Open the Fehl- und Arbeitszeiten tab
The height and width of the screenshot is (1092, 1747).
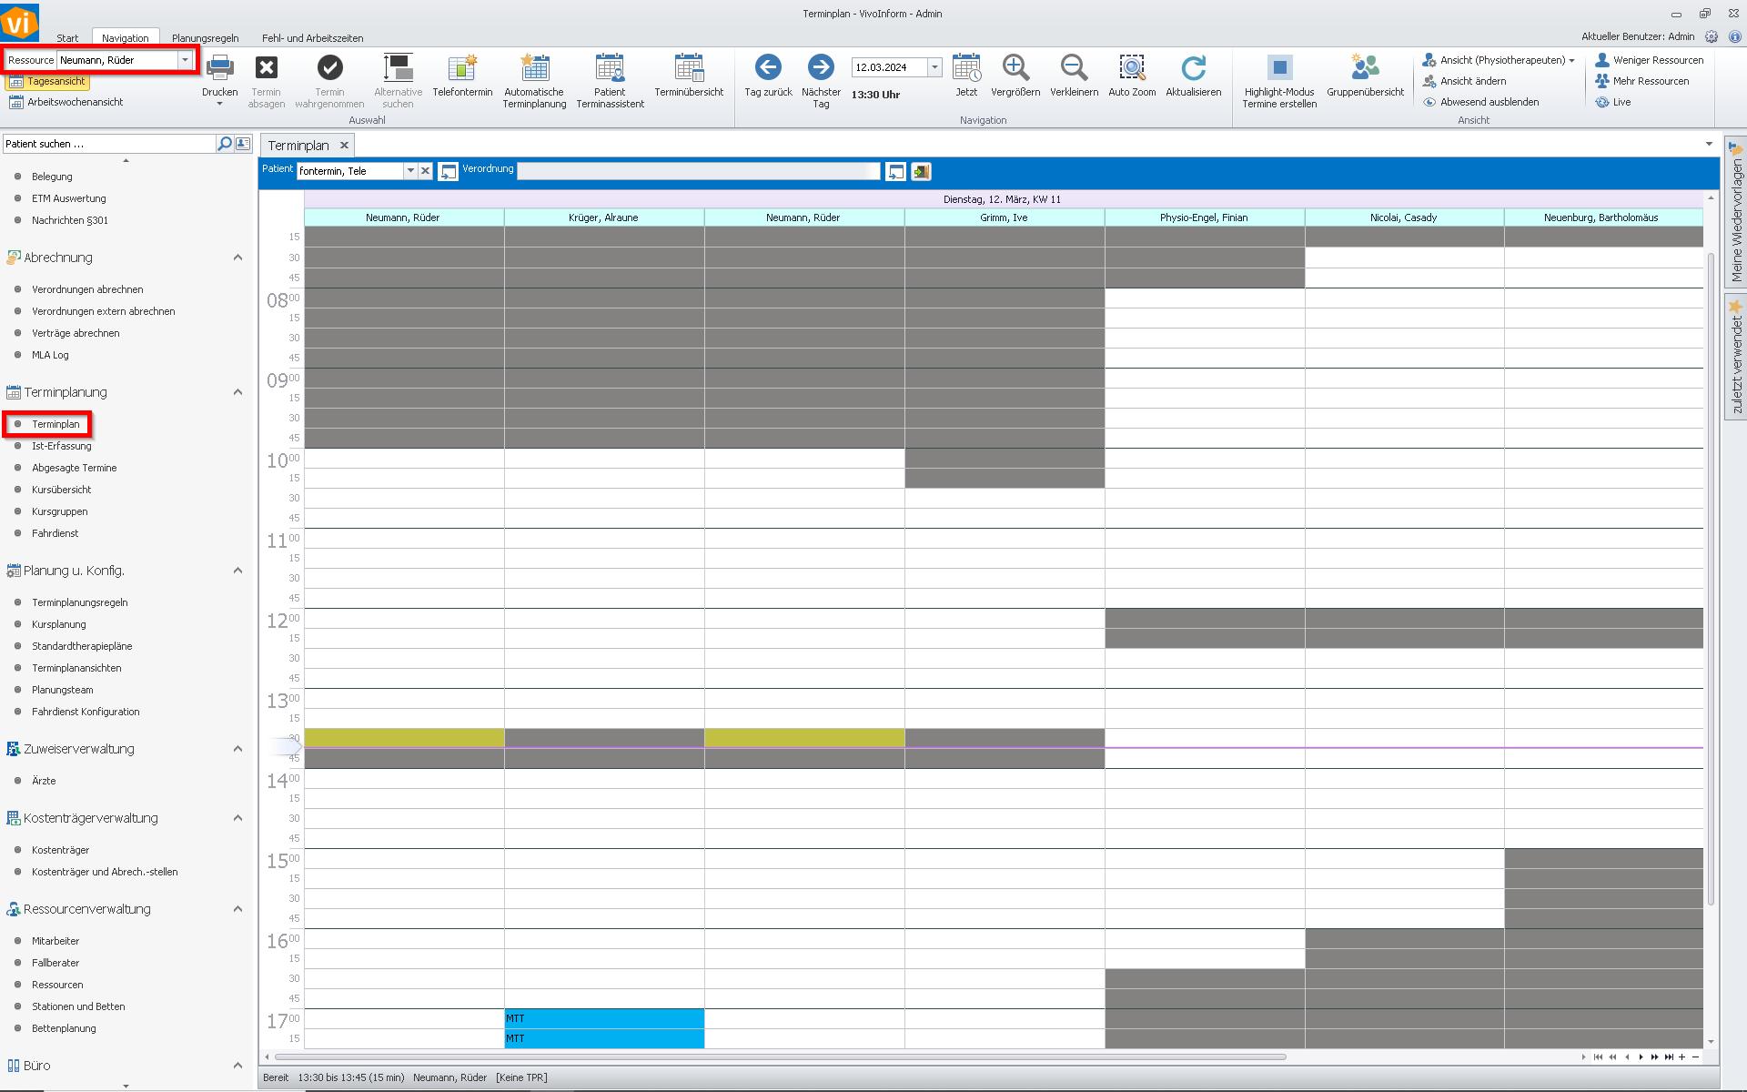coord(312,38)
